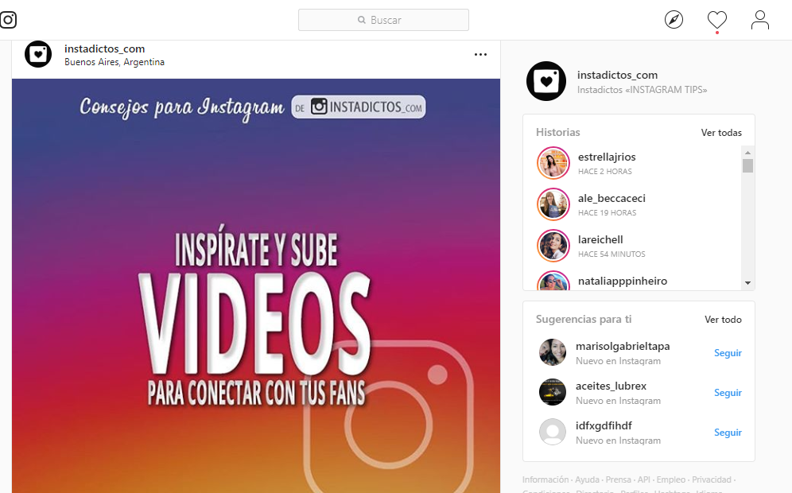Open aceites_lubrex username in suggestions
Screen dimensions: 792x493
point(611,386)
